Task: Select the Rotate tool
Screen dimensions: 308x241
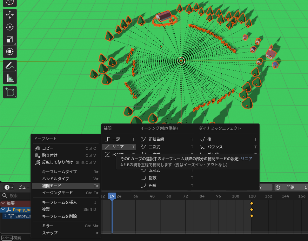Action: pos(10,27)
